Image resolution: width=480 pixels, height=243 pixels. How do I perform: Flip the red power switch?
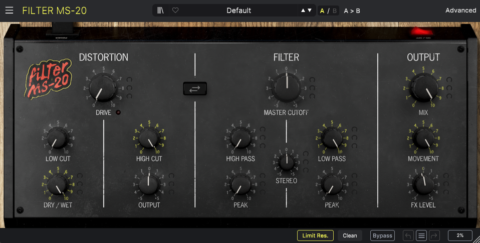422,31
